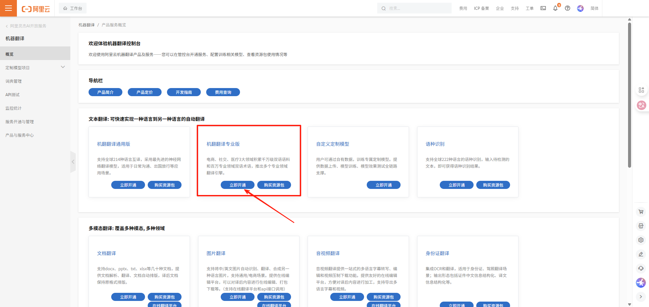This screenshot has height=307, width=649.
Task: Select 词典管理 in the sidebar
Action: (14, 81)
